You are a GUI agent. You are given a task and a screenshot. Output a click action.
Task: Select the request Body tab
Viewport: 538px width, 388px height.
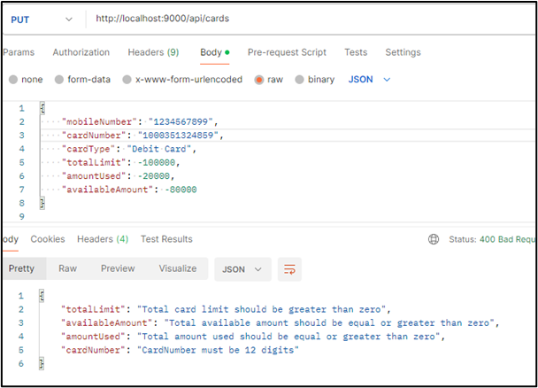[215, 52]
